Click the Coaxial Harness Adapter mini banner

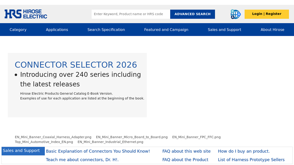click(x=53, y=137)
